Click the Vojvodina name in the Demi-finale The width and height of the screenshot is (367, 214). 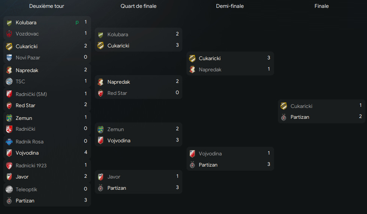[x=210, y=153]
